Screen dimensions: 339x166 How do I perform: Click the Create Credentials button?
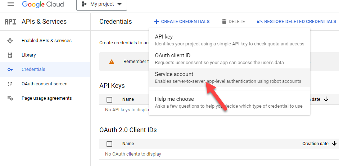[182, 22]
